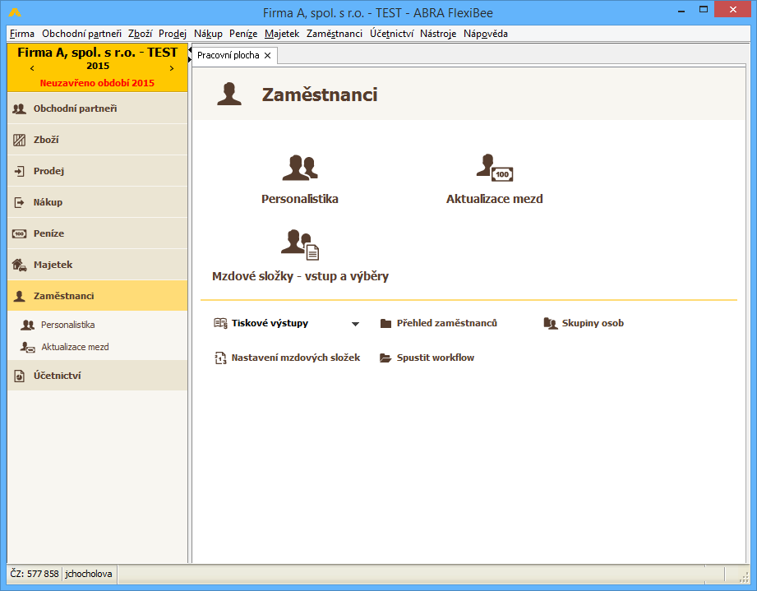Close the Pracovní plocha tab
The width and height of the screenshot is (757, 591).
pos(267,56)
